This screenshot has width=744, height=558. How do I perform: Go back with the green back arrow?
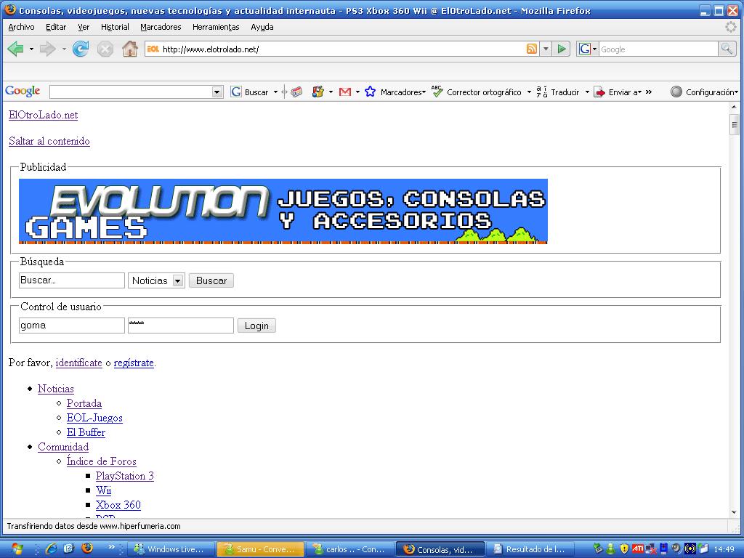(x=16, y=49)
